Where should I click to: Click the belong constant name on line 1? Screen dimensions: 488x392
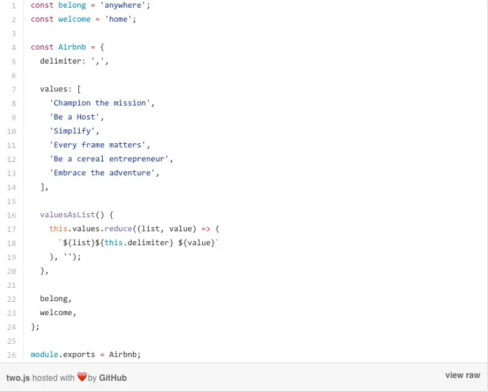point(72,6)
